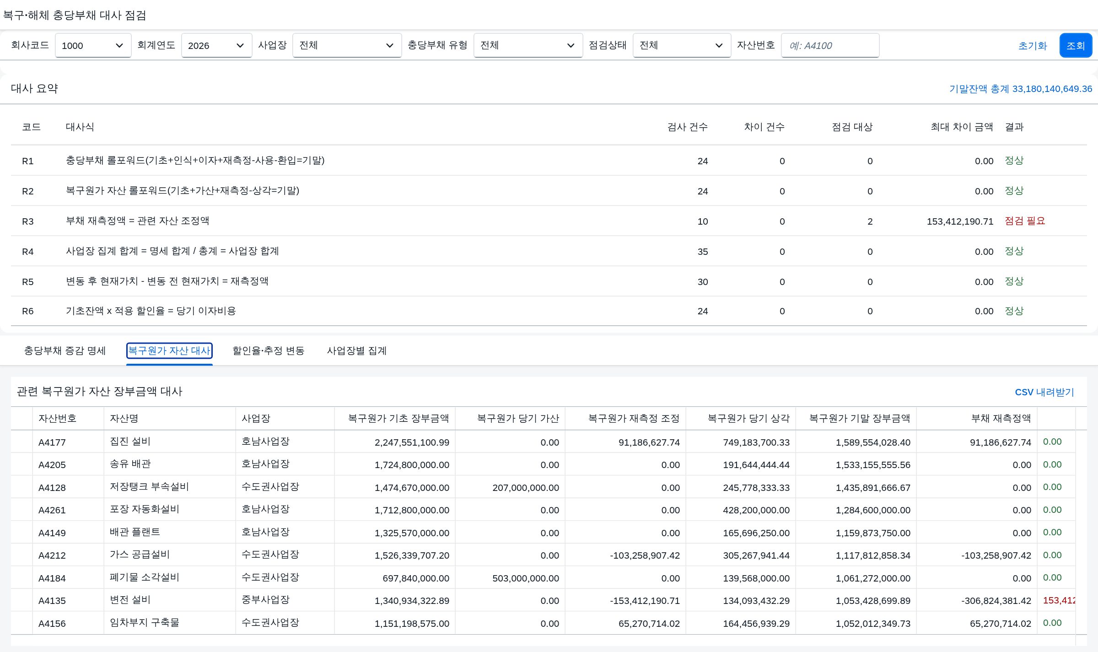Image resolution: width=1098 pixels, height=652 pixels.
Task: Click the 최대 차이 금액 column header
Action: tap(962, 127)
